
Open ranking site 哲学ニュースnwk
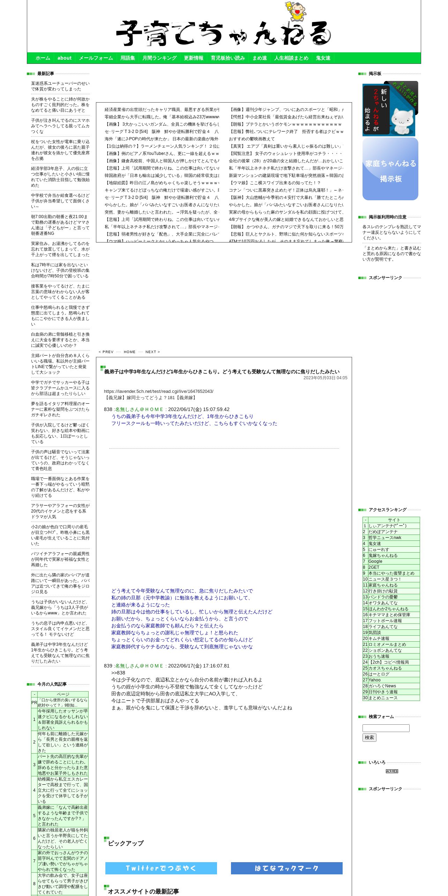click(x=385, y=538)
